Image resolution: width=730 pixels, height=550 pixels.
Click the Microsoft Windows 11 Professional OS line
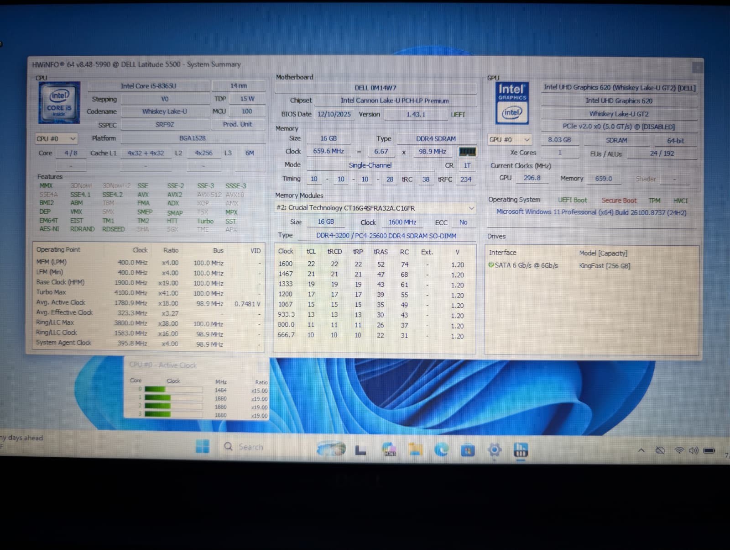tap(591, 212)
